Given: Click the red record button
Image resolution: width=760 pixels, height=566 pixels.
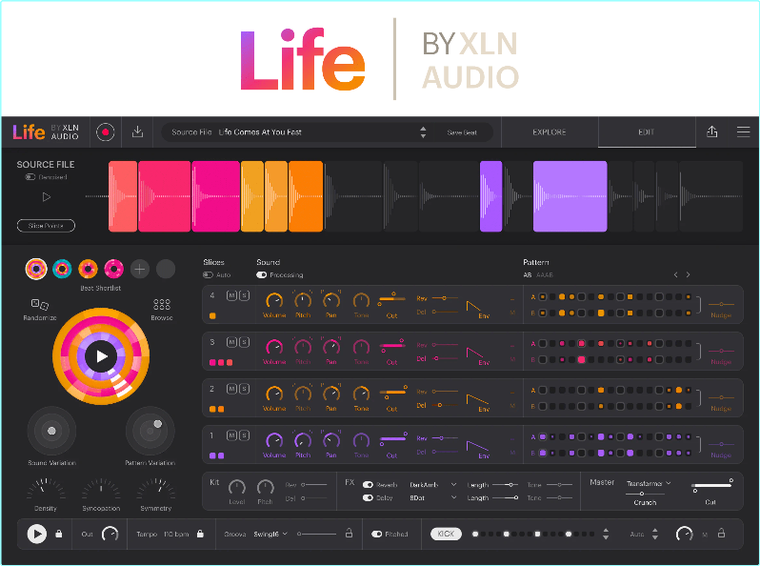Looking at the screenshot, I should pyautogui.click(x=105, y=131).
